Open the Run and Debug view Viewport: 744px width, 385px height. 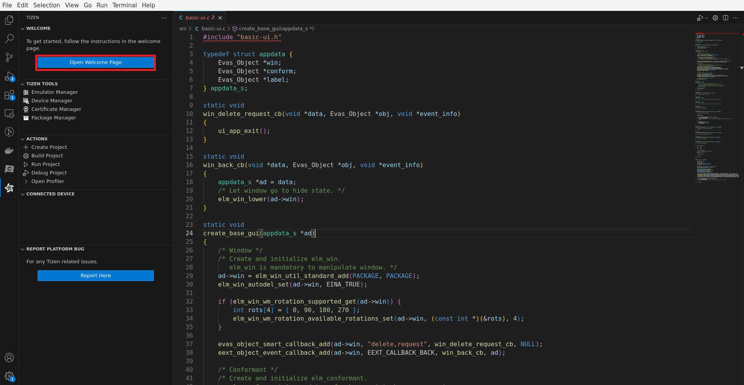[9, 76]
